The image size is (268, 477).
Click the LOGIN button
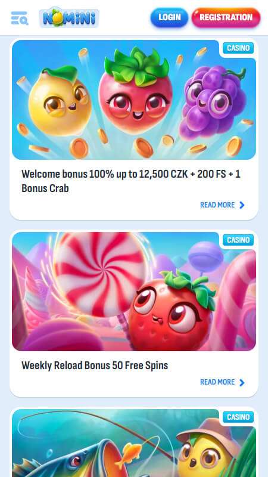(x=169, y=17)
